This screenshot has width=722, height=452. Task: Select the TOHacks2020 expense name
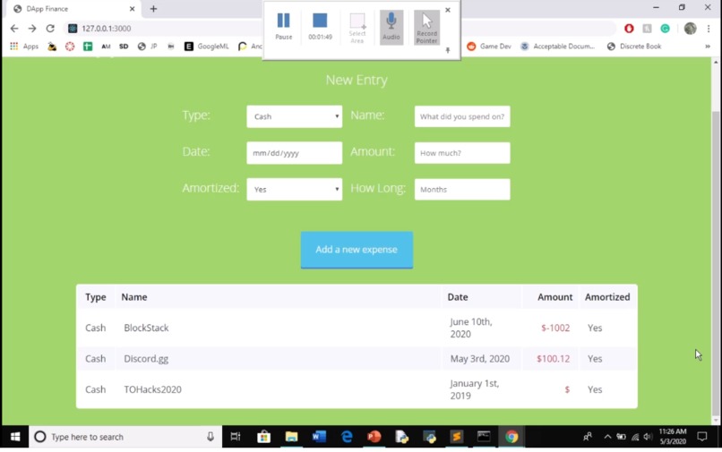pyautogui.click(x=152, y=389)
